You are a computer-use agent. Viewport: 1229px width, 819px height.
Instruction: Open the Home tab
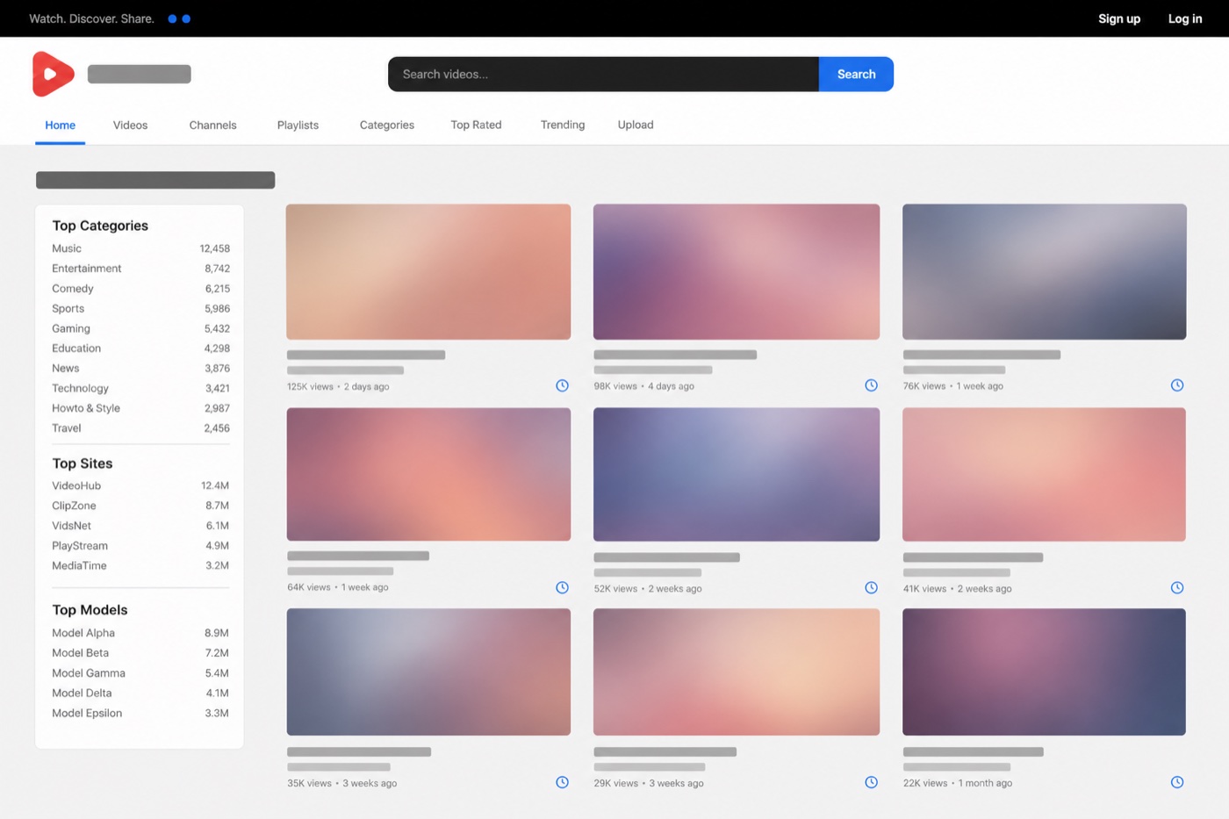pyautogui.click(x=60, y=125)
